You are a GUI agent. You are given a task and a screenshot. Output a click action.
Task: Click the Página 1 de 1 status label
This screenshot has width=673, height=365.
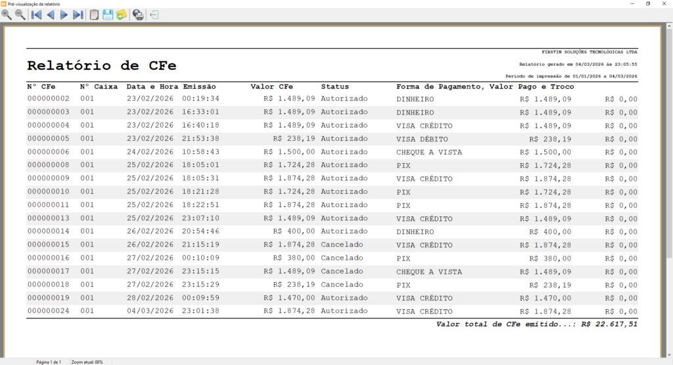49,362
